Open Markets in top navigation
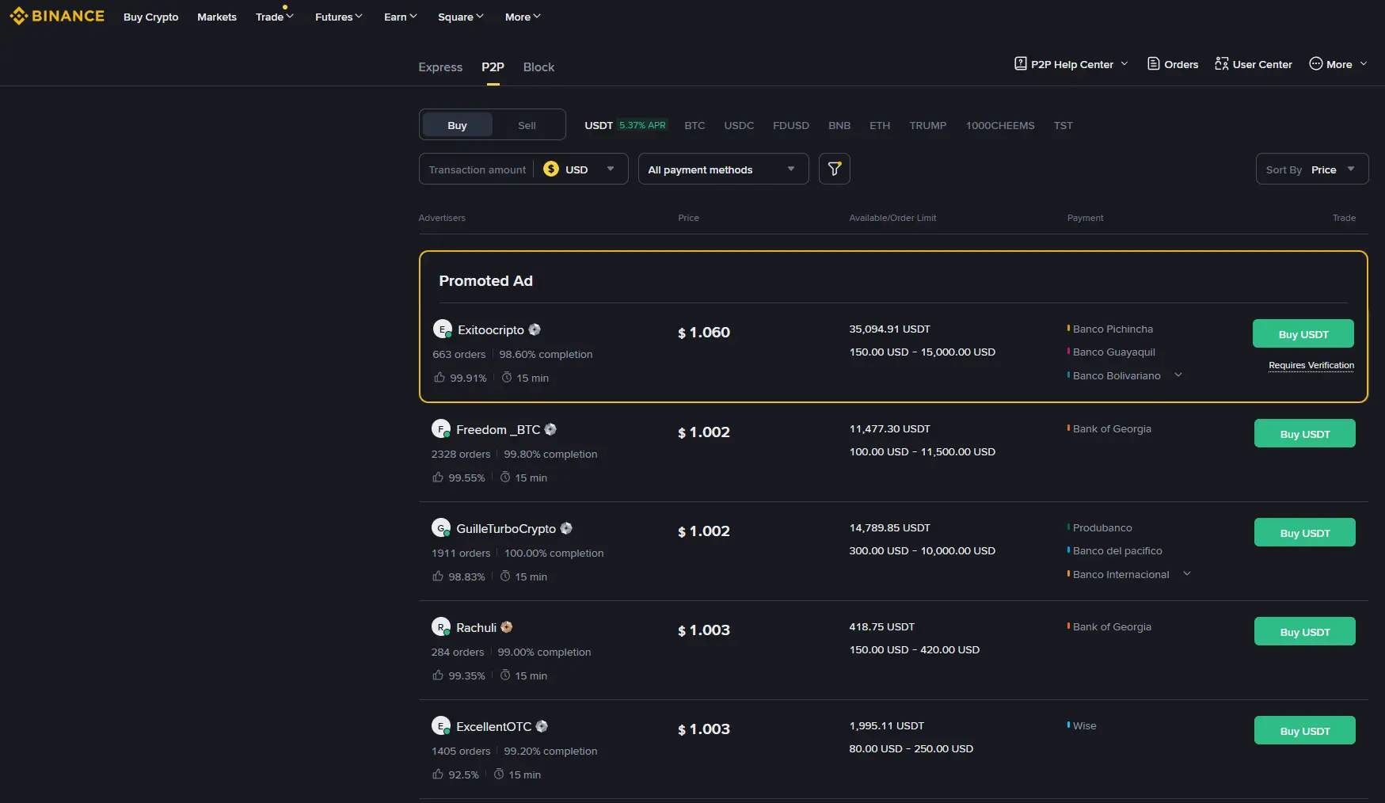This screenshot has width=1385, height=803. click(217, 17)
